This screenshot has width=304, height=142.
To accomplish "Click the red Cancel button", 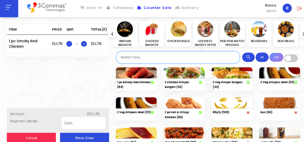I will [31, 137].
